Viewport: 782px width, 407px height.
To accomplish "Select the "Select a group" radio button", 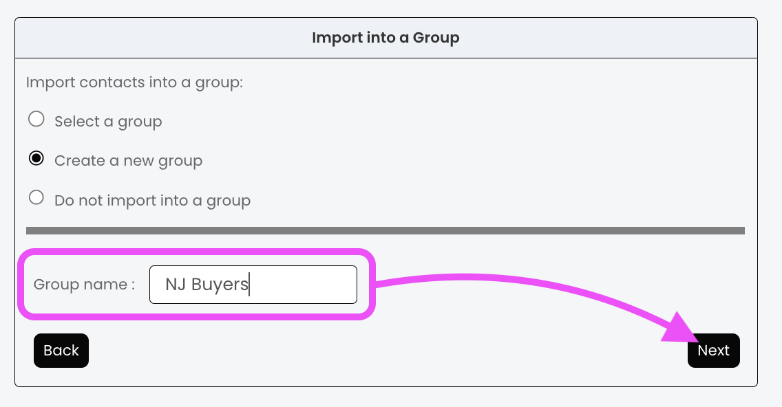I will (x=36, y=120).
